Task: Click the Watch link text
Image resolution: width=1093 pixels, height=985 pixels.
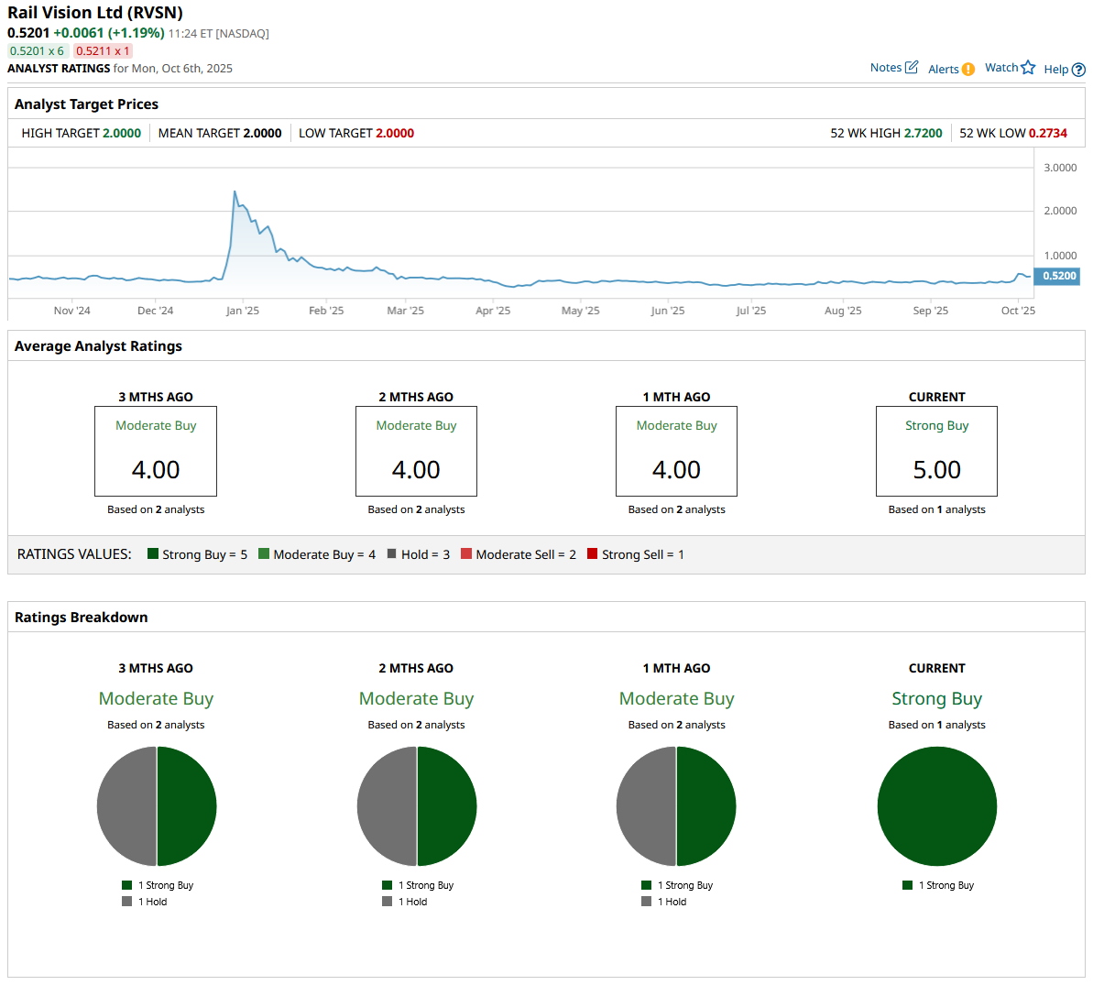Action: click(x=1000, y=68)
